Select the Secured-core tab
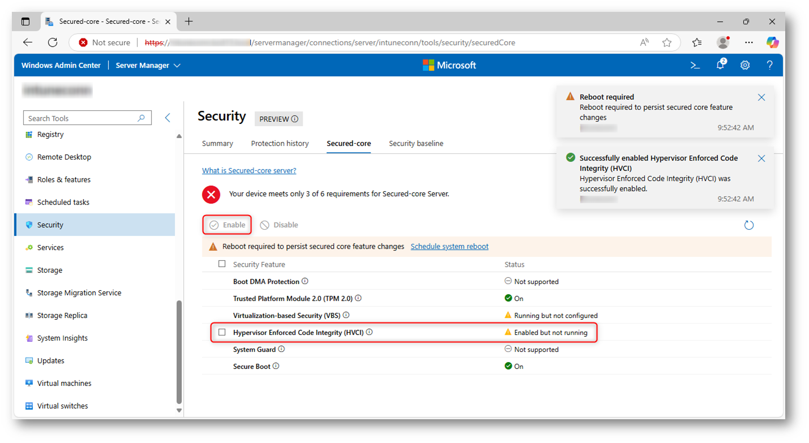 [348, 144]
